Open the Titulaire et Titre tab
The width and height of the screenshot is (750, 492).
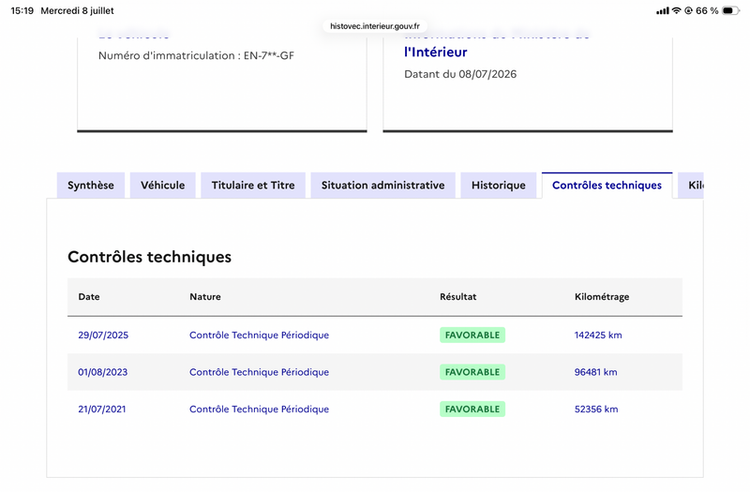click(x=253, y=185)
